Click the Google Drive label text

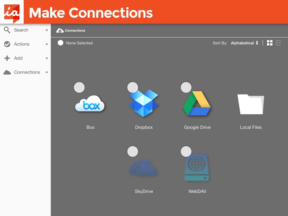tap(197, 127)
